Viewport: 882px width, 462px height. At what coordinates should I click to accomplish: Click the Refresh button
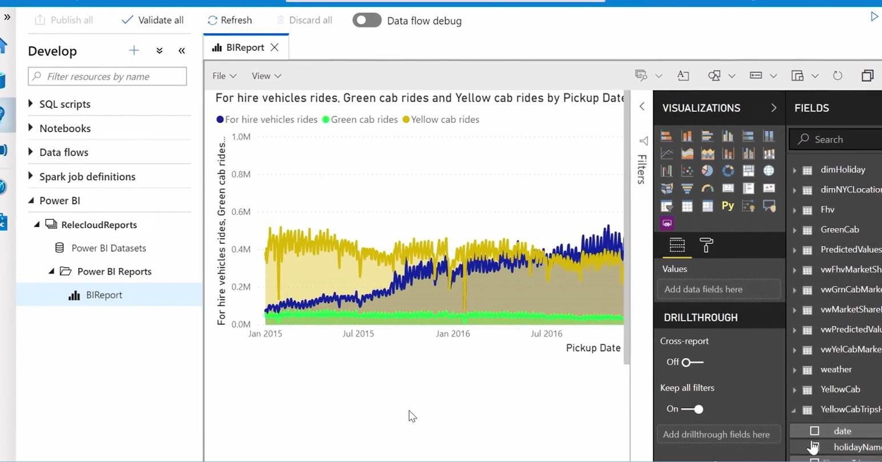pyautogui.click(x=229, y=20)
